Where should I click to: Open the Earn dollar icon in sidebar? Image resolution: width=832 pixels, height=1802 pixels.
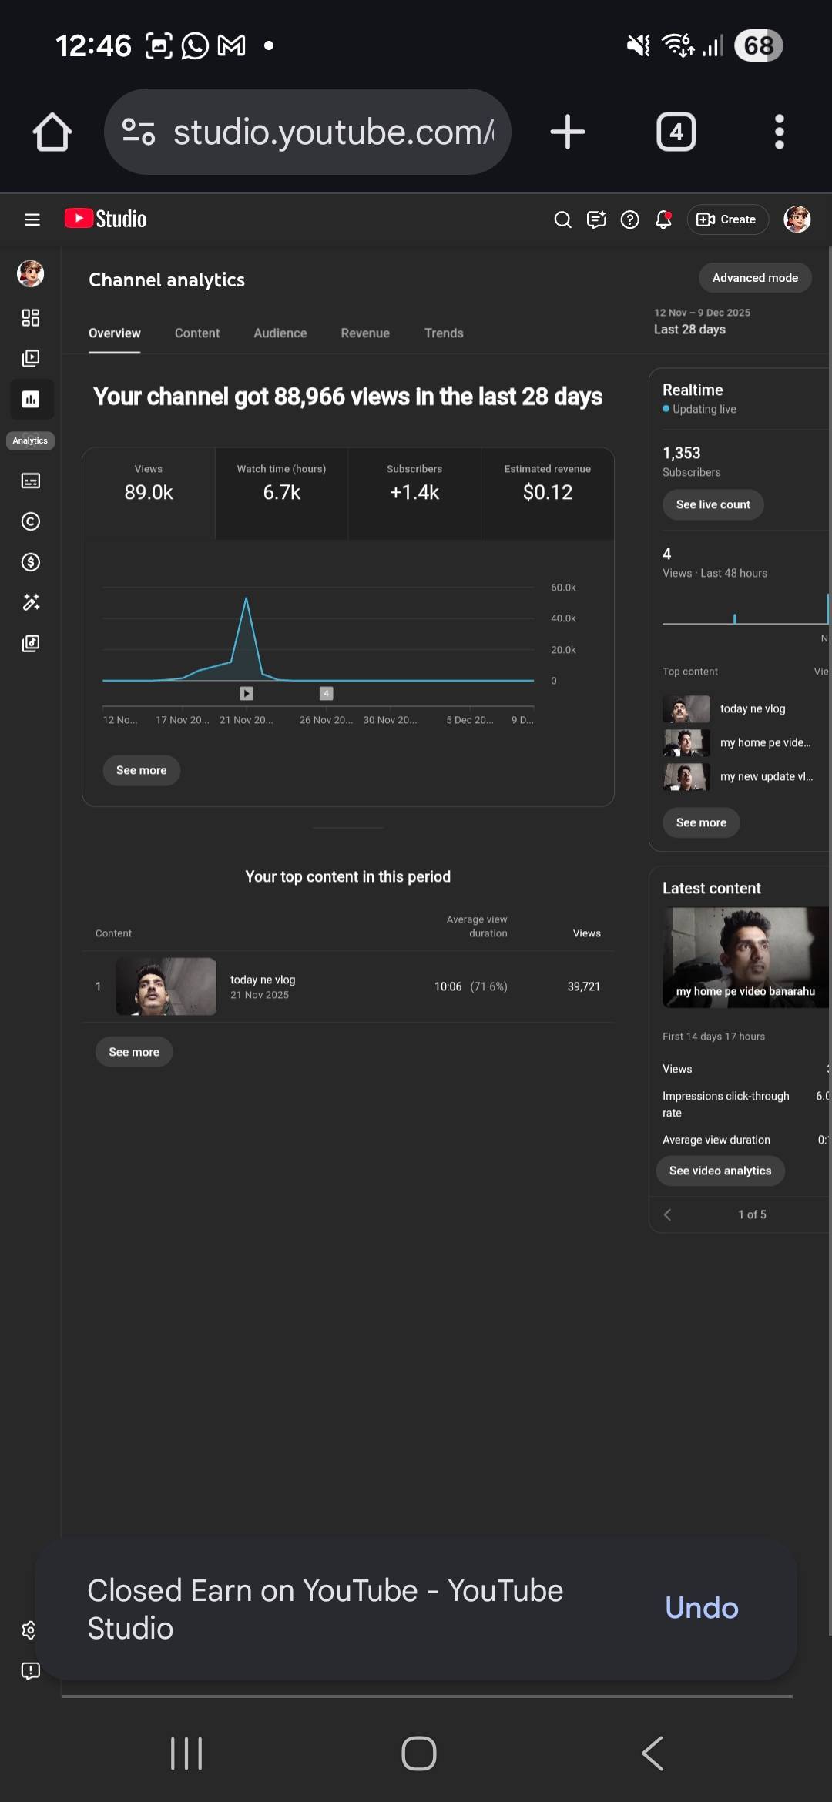pos(31,562)
